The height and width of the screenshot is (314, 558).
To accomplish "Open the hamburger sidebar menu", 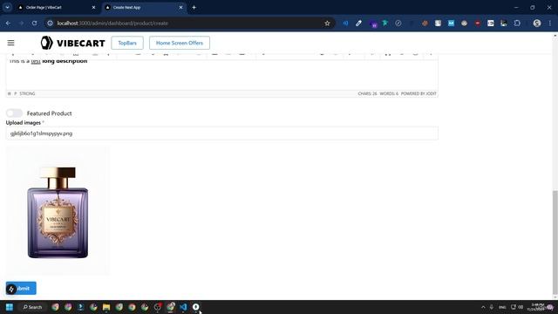I will pos(10,43).
